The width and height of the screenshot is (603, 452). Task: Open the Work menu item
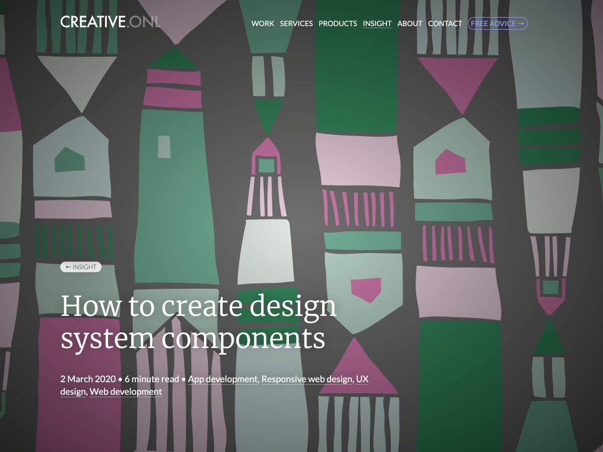coord(263,24)
